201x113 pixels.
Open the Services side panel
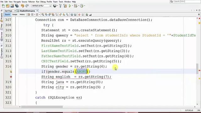[x=2, y=36]
